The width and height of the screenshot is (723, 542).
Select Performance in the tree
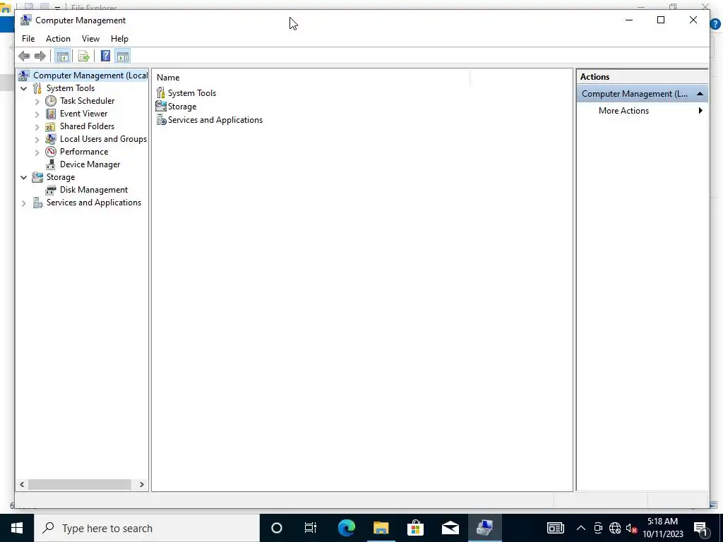click(84, 152)
